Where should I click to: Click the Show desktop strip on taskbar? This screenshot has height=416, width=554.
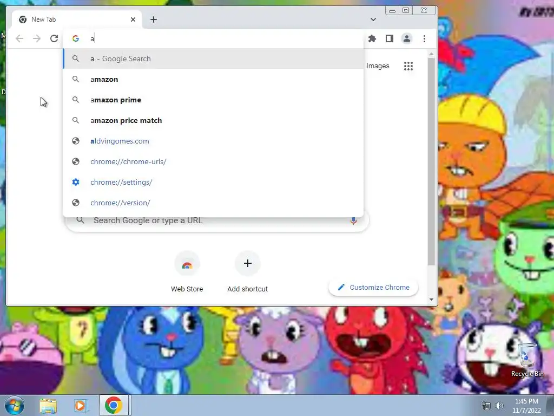pyautogui.click(x=550, y=405)
